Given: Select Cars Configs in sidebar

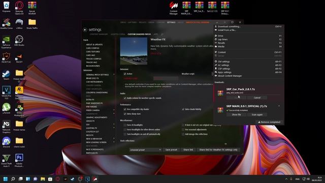Looking at the screenshot, I should 92,48.
